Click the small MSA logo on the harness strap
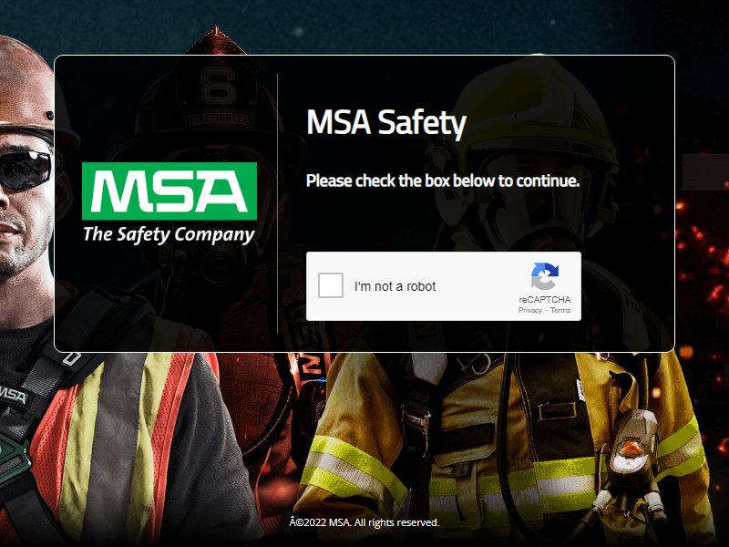The height and width of the screenshot is (547, 729). click(14, 397)
